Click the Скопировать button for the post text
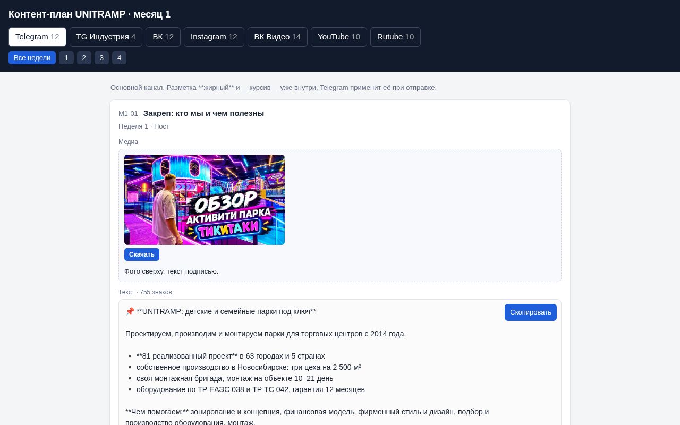The width and height of the screenshot is (680, 425). click(x=531, y=312)
